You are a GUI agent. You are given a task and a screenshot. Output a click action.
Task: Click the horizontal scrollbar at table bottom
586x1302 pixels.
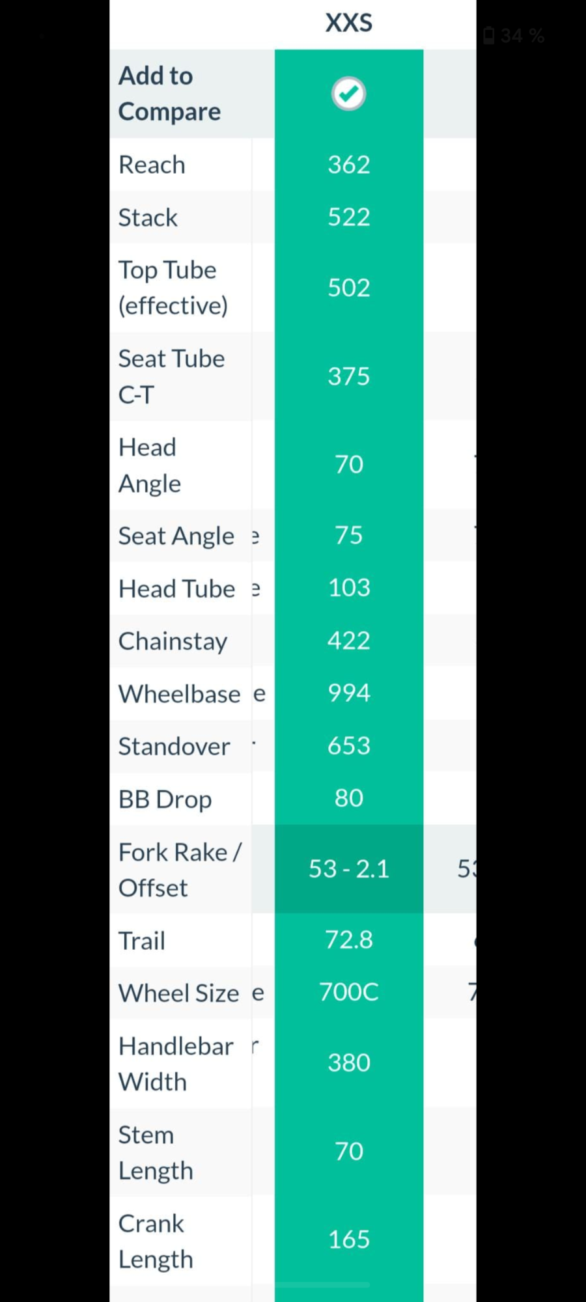coord(324,1284)
